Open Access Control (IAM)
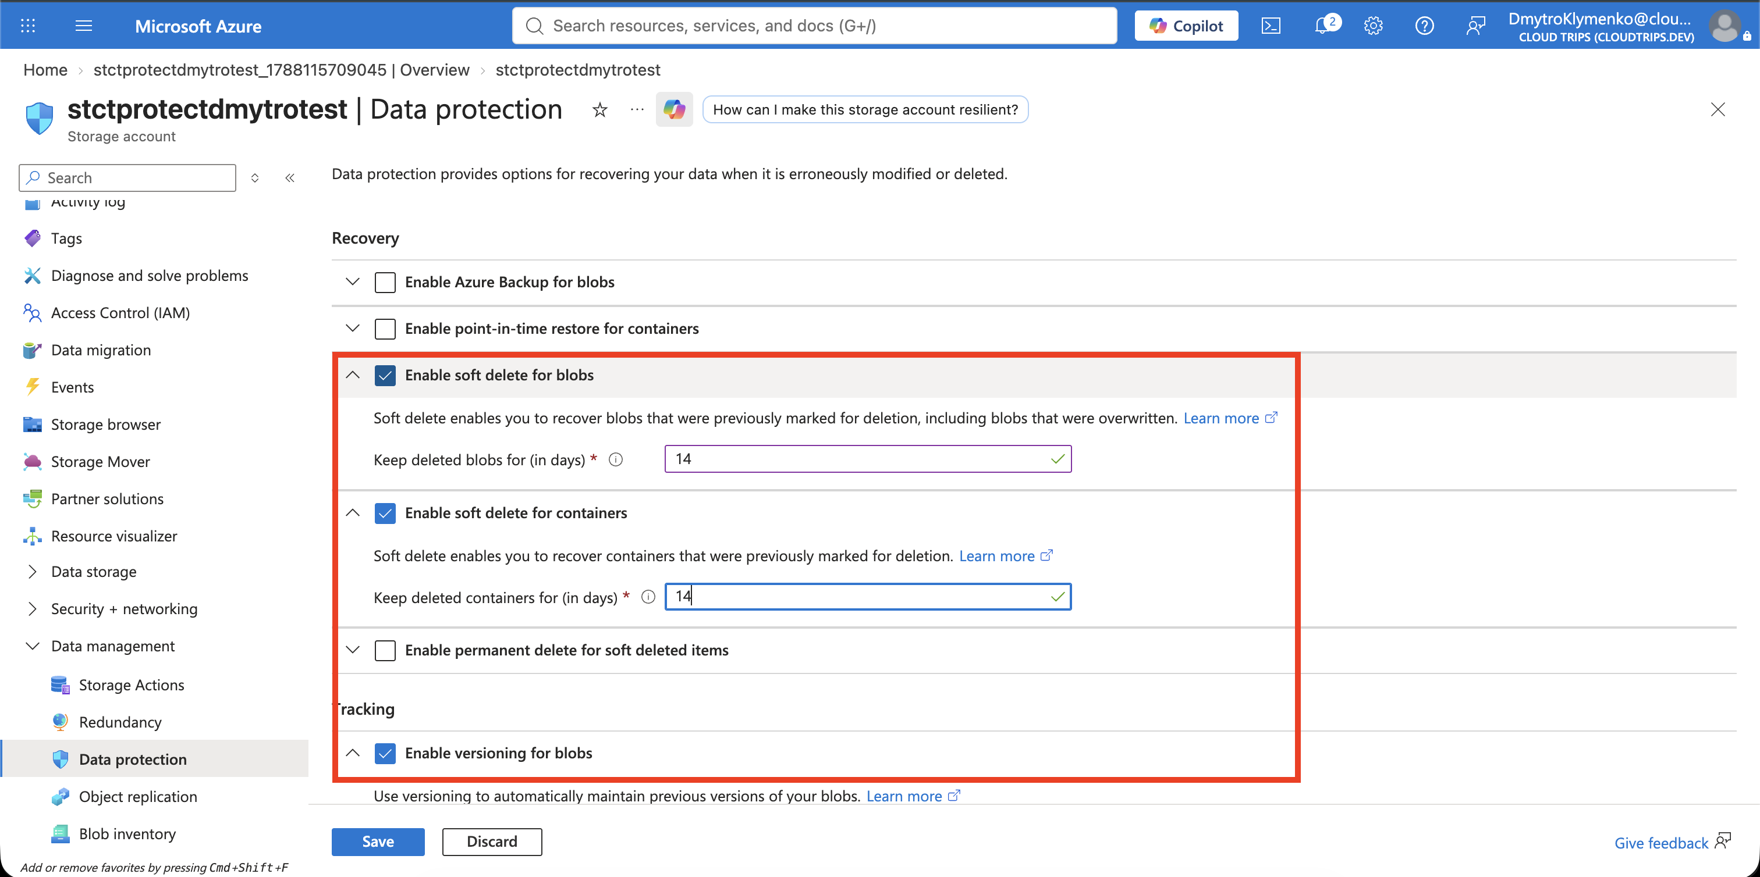Viewport: 1760px width, 877px height. click(120, 312)
